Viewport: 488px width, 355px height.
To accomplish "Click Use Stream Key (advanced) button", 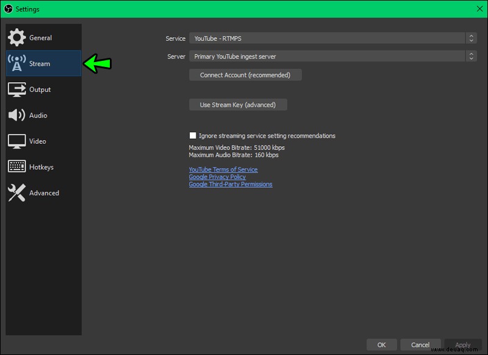I will pos(238,105).
